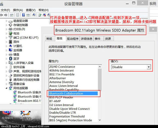Open the 操作(A) menu
The image size is (158, 128).
pyautogui.click(x=18, y=10)
